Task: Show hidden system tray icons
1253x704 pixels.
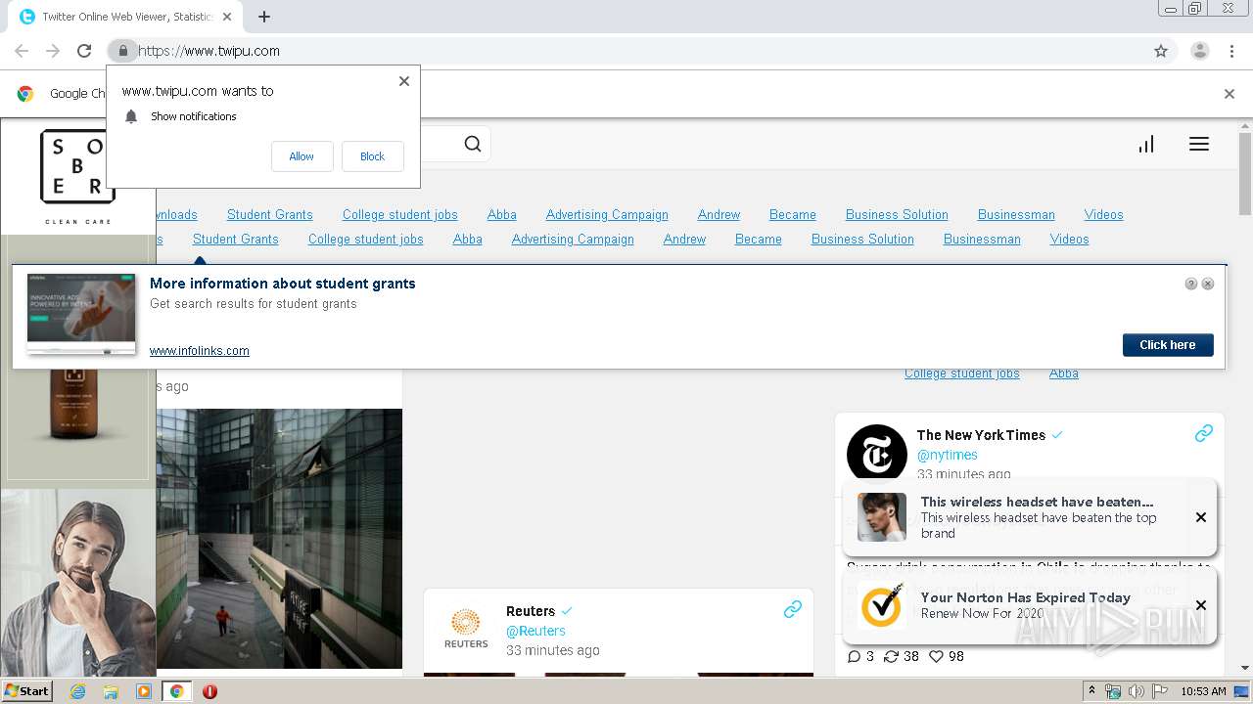Action: pos(1091,691)
